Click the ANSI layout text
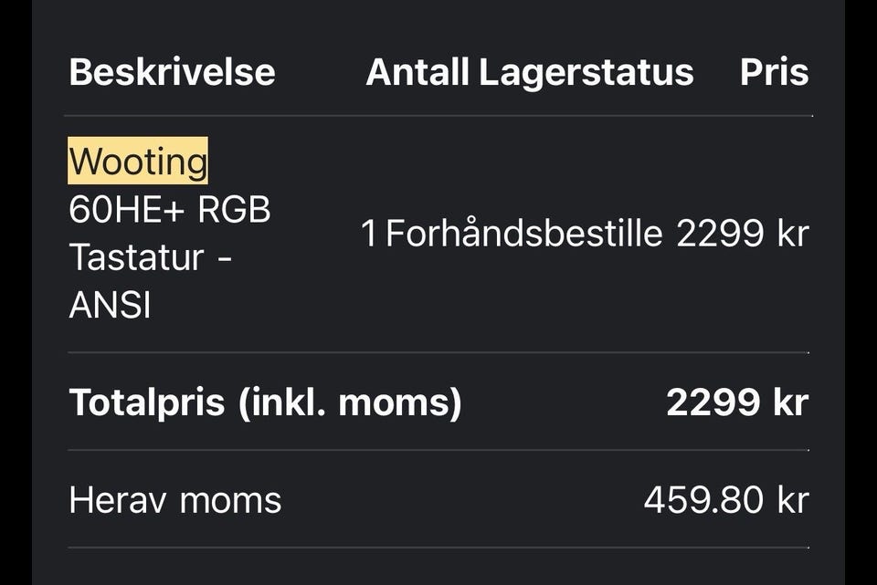The height and width of the screenshot is (585, 877). click(x=111, y=306)
